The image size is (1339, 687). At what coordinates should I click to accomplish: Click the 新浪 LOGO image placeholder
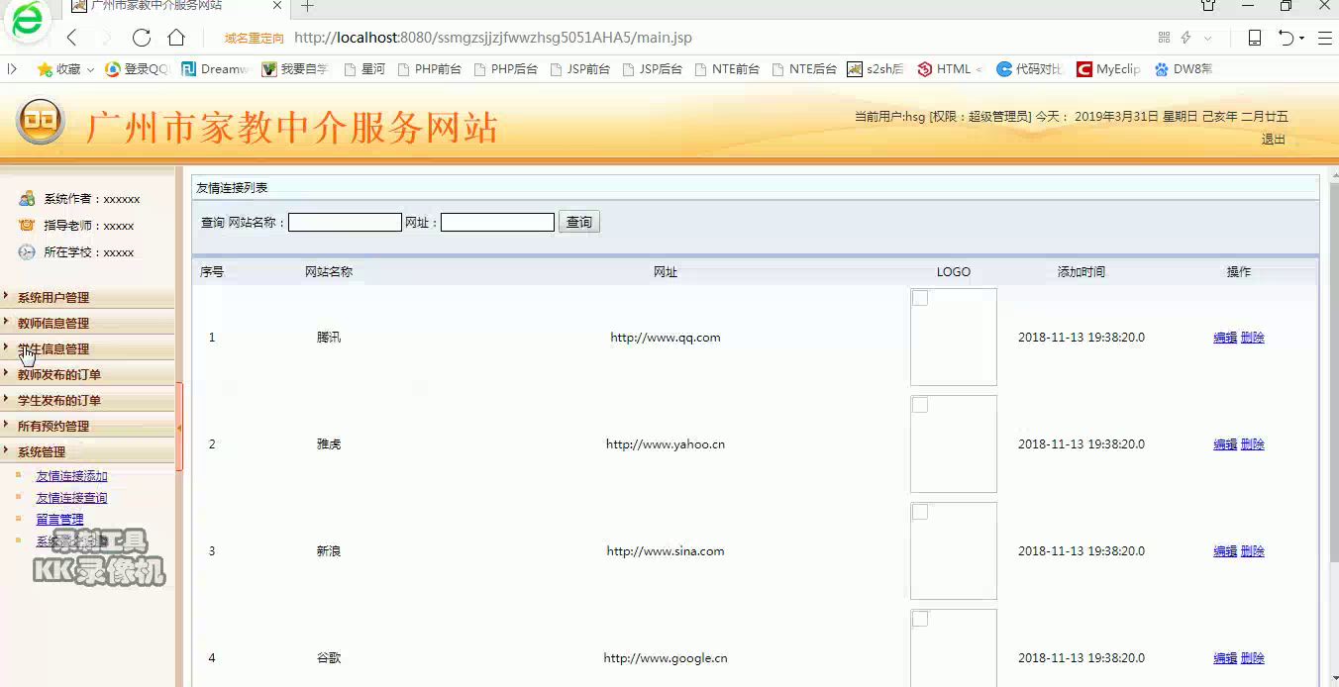pos(954,551)
